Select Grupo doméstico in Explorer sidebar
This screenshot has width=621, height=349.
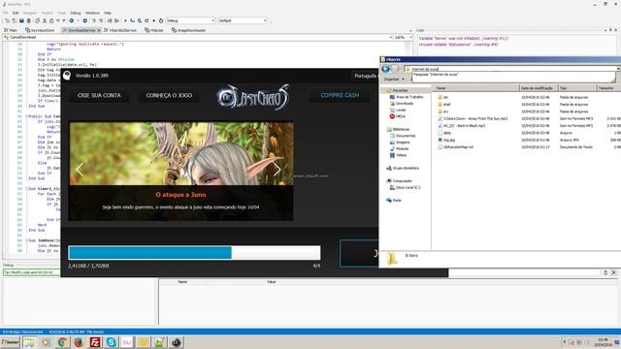[x=403, y=168]
